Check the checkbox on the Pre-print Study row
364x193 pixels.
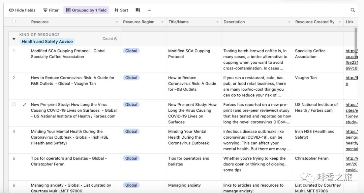pyautogui.click(x=14, y=104)
